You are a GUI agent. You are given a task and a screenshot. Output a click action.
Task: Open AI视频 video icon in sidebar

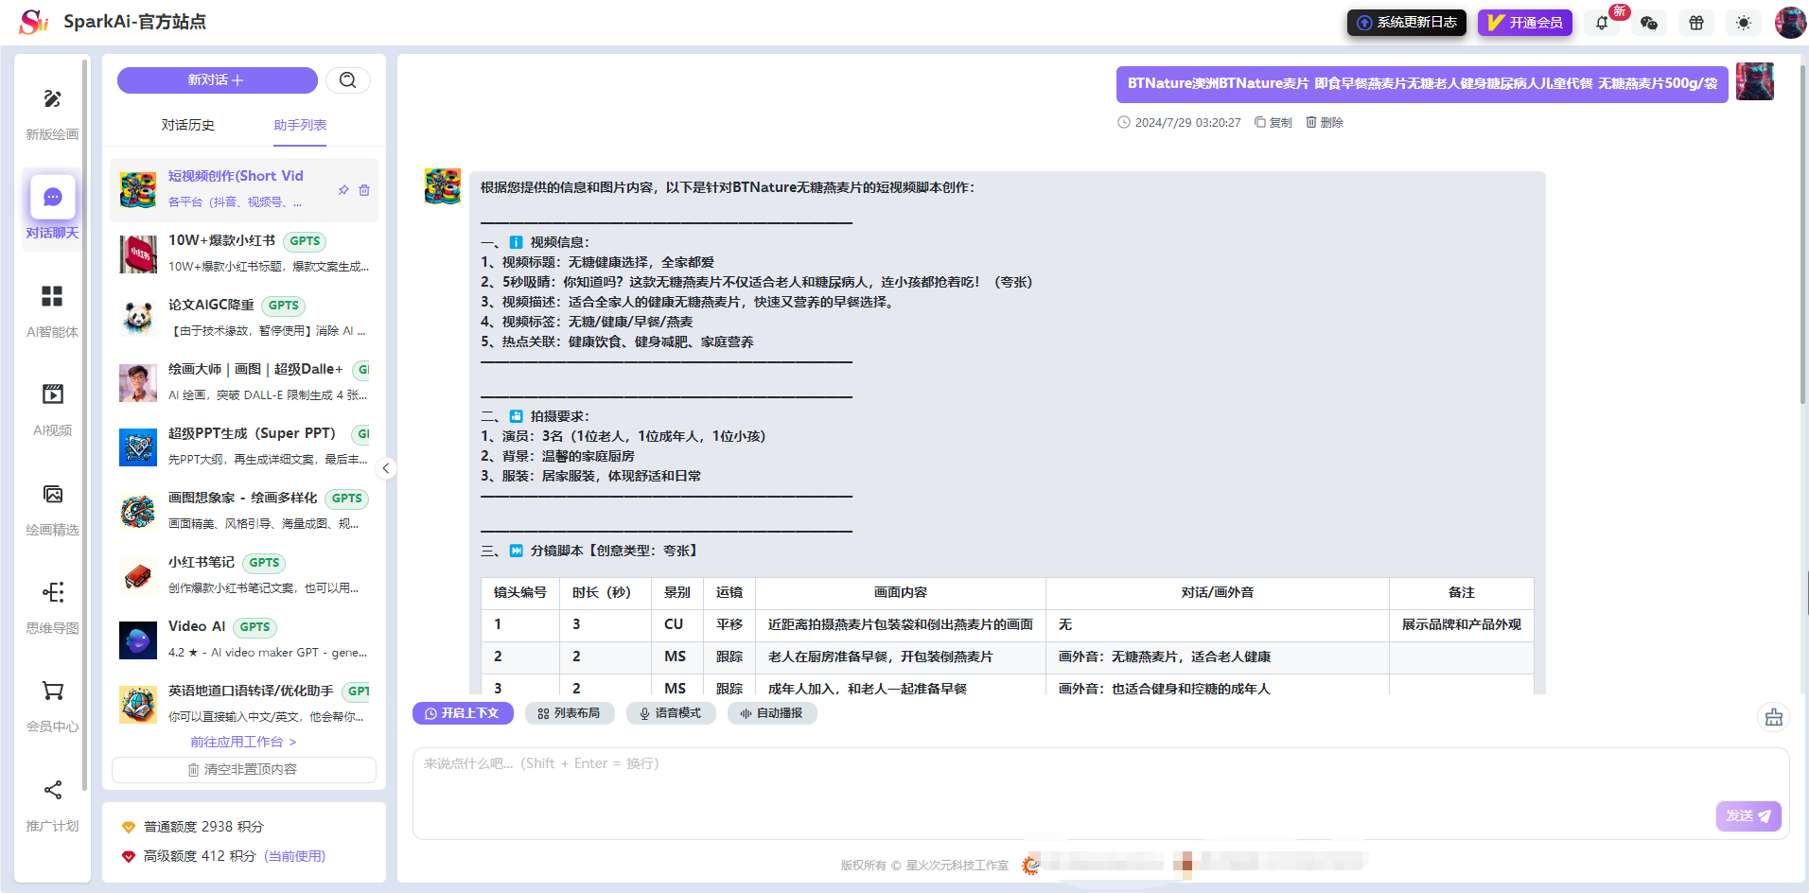52,394
